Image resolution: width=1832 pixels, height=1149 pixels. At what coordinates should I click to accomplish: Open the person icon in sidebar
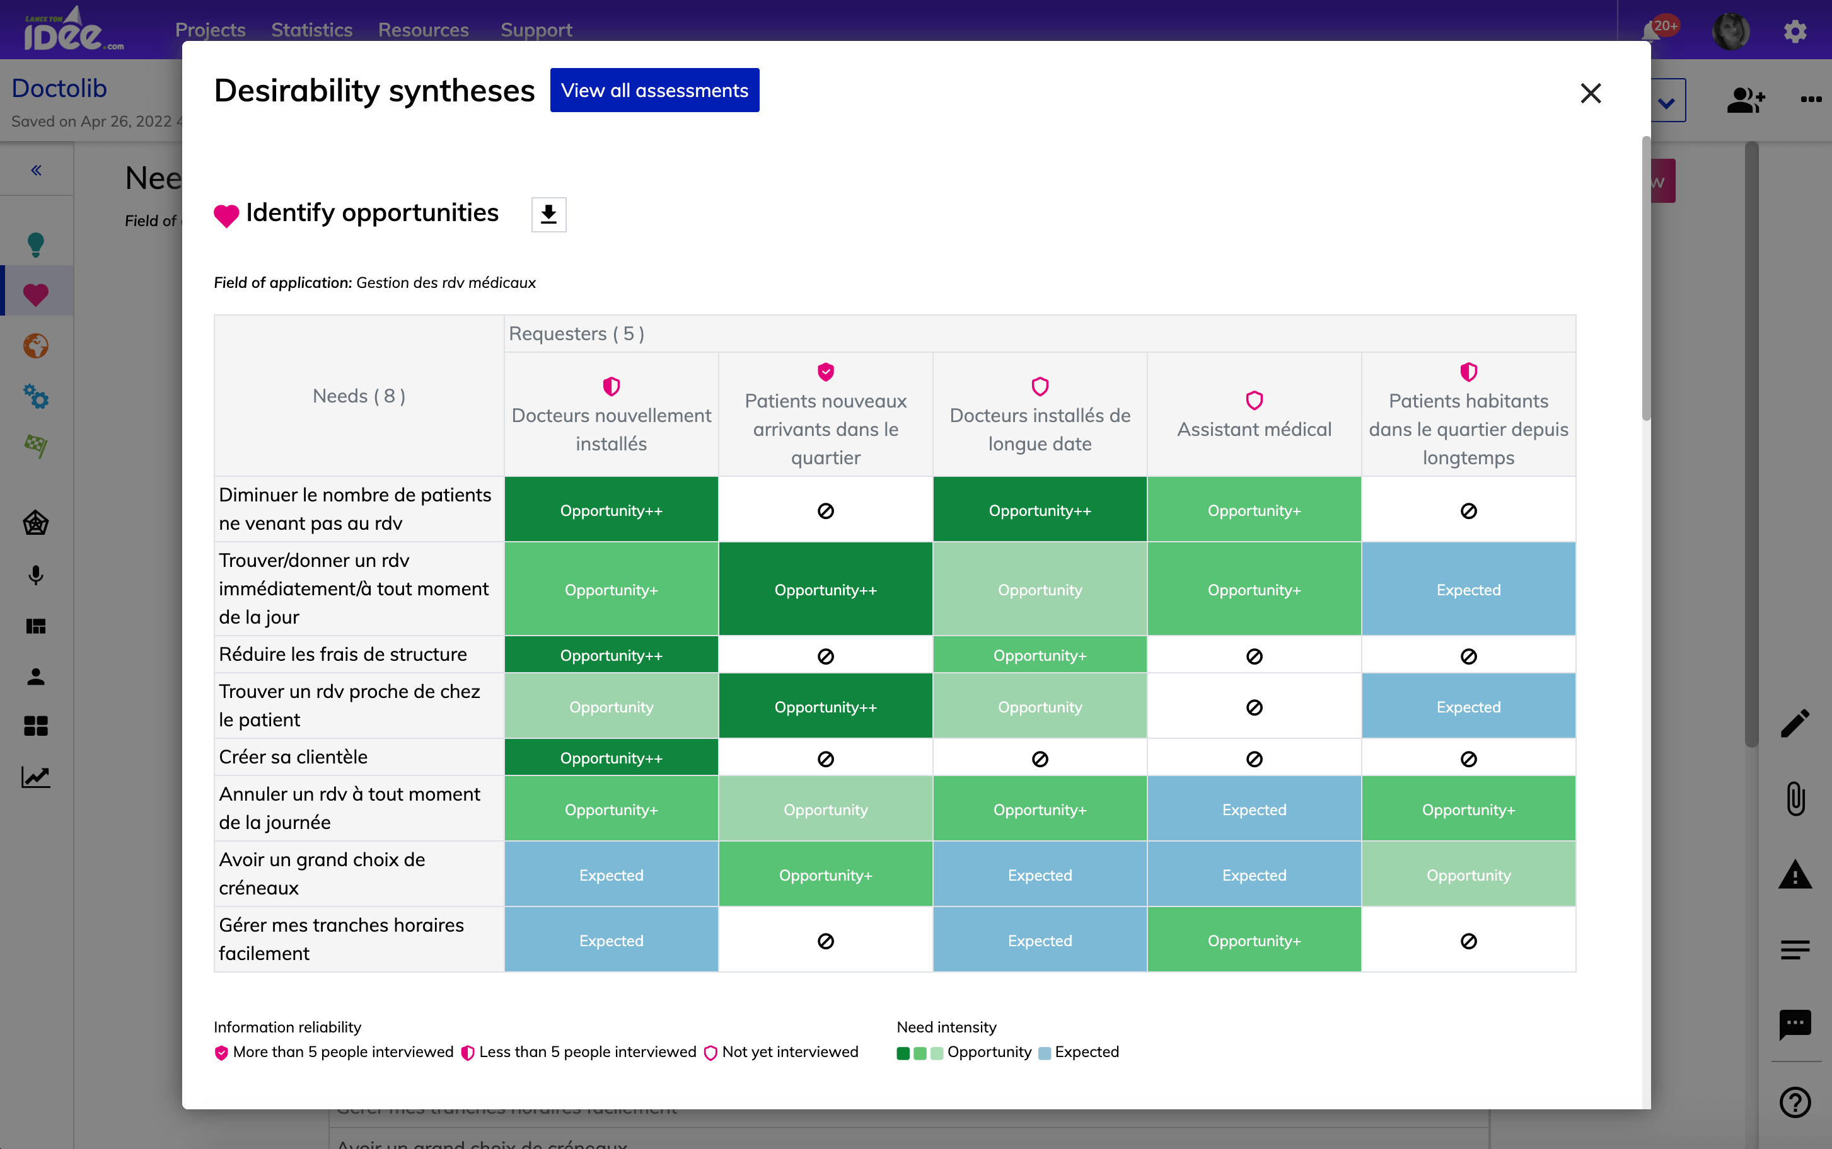point(36,677)
